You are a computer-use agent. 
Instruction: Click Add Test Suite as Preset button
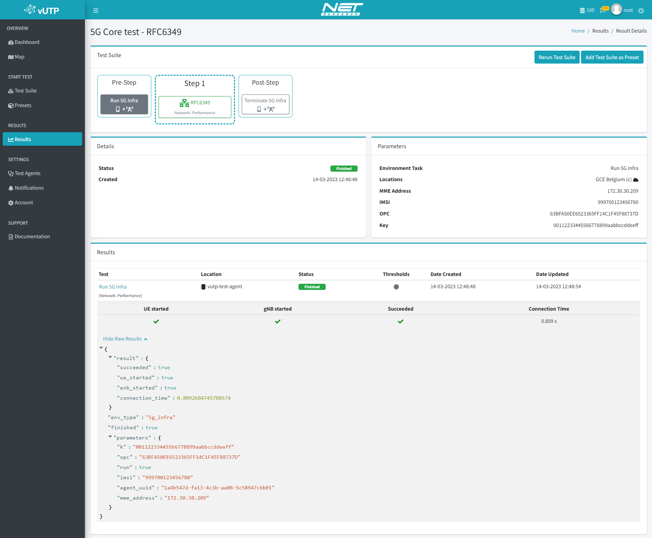pyautogui.click(x=611, y=57)
